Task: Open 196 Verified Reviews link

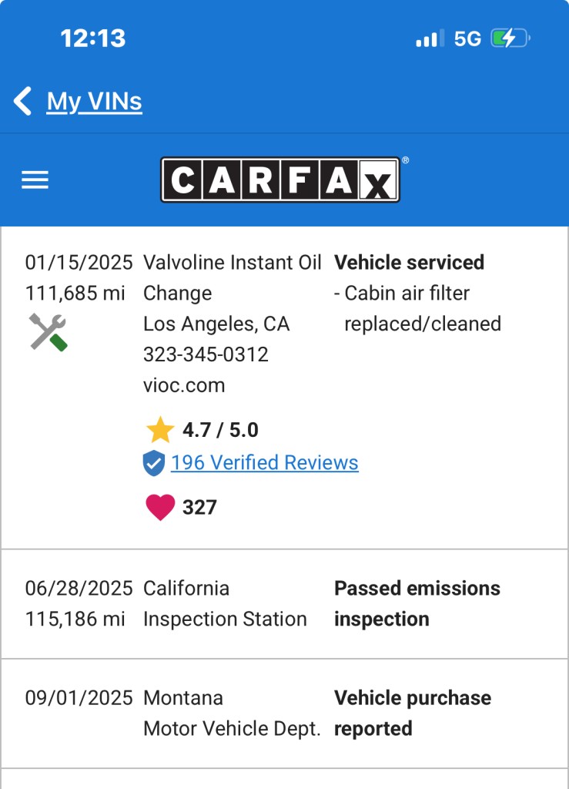Action: pyautogui.click(x=264, y=463)
